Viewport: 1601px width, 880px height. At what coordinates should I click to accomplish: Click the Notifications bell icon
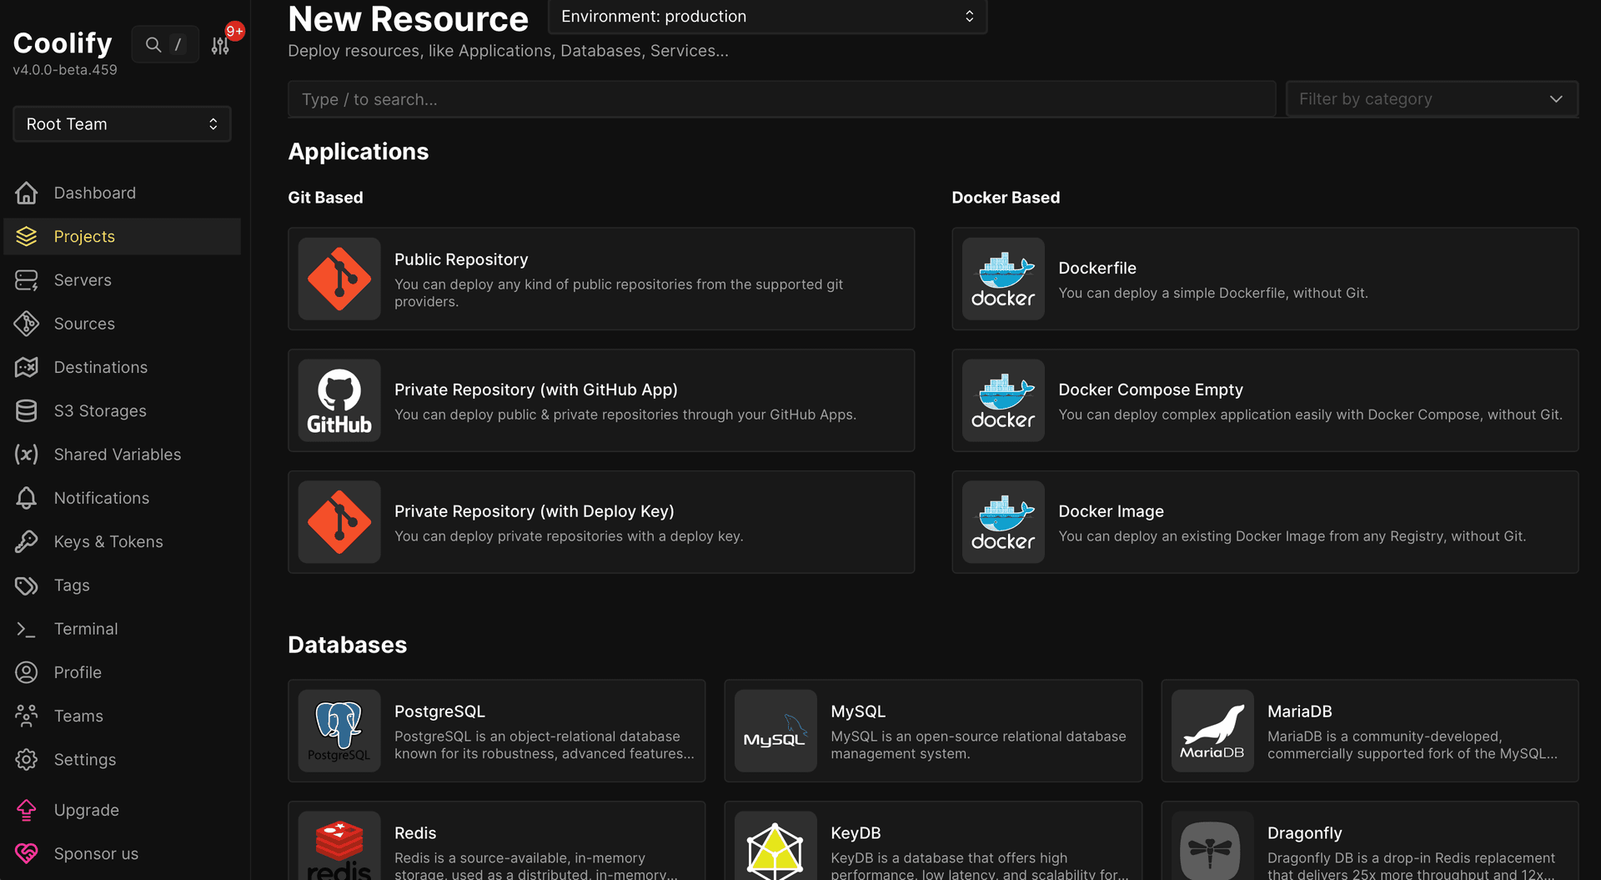click(27, 497)
